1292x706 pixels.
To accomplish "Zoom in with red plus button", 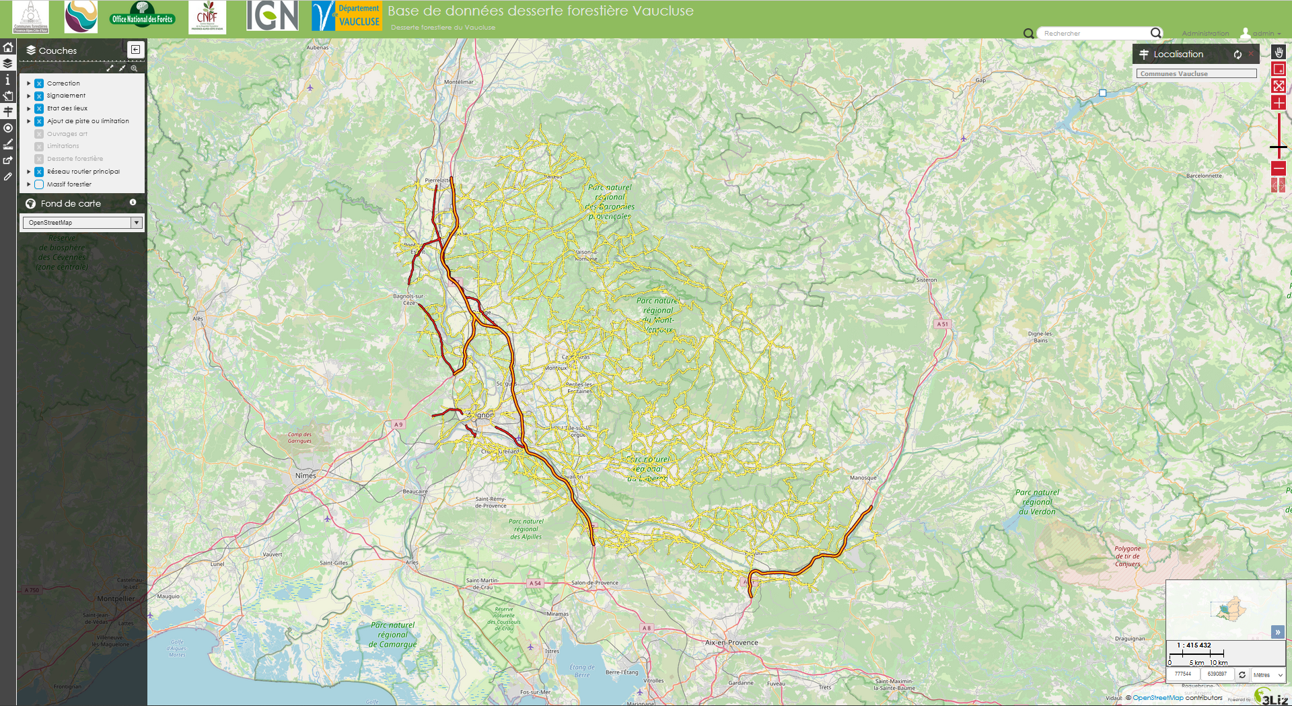I will [x=1279, y=102].
